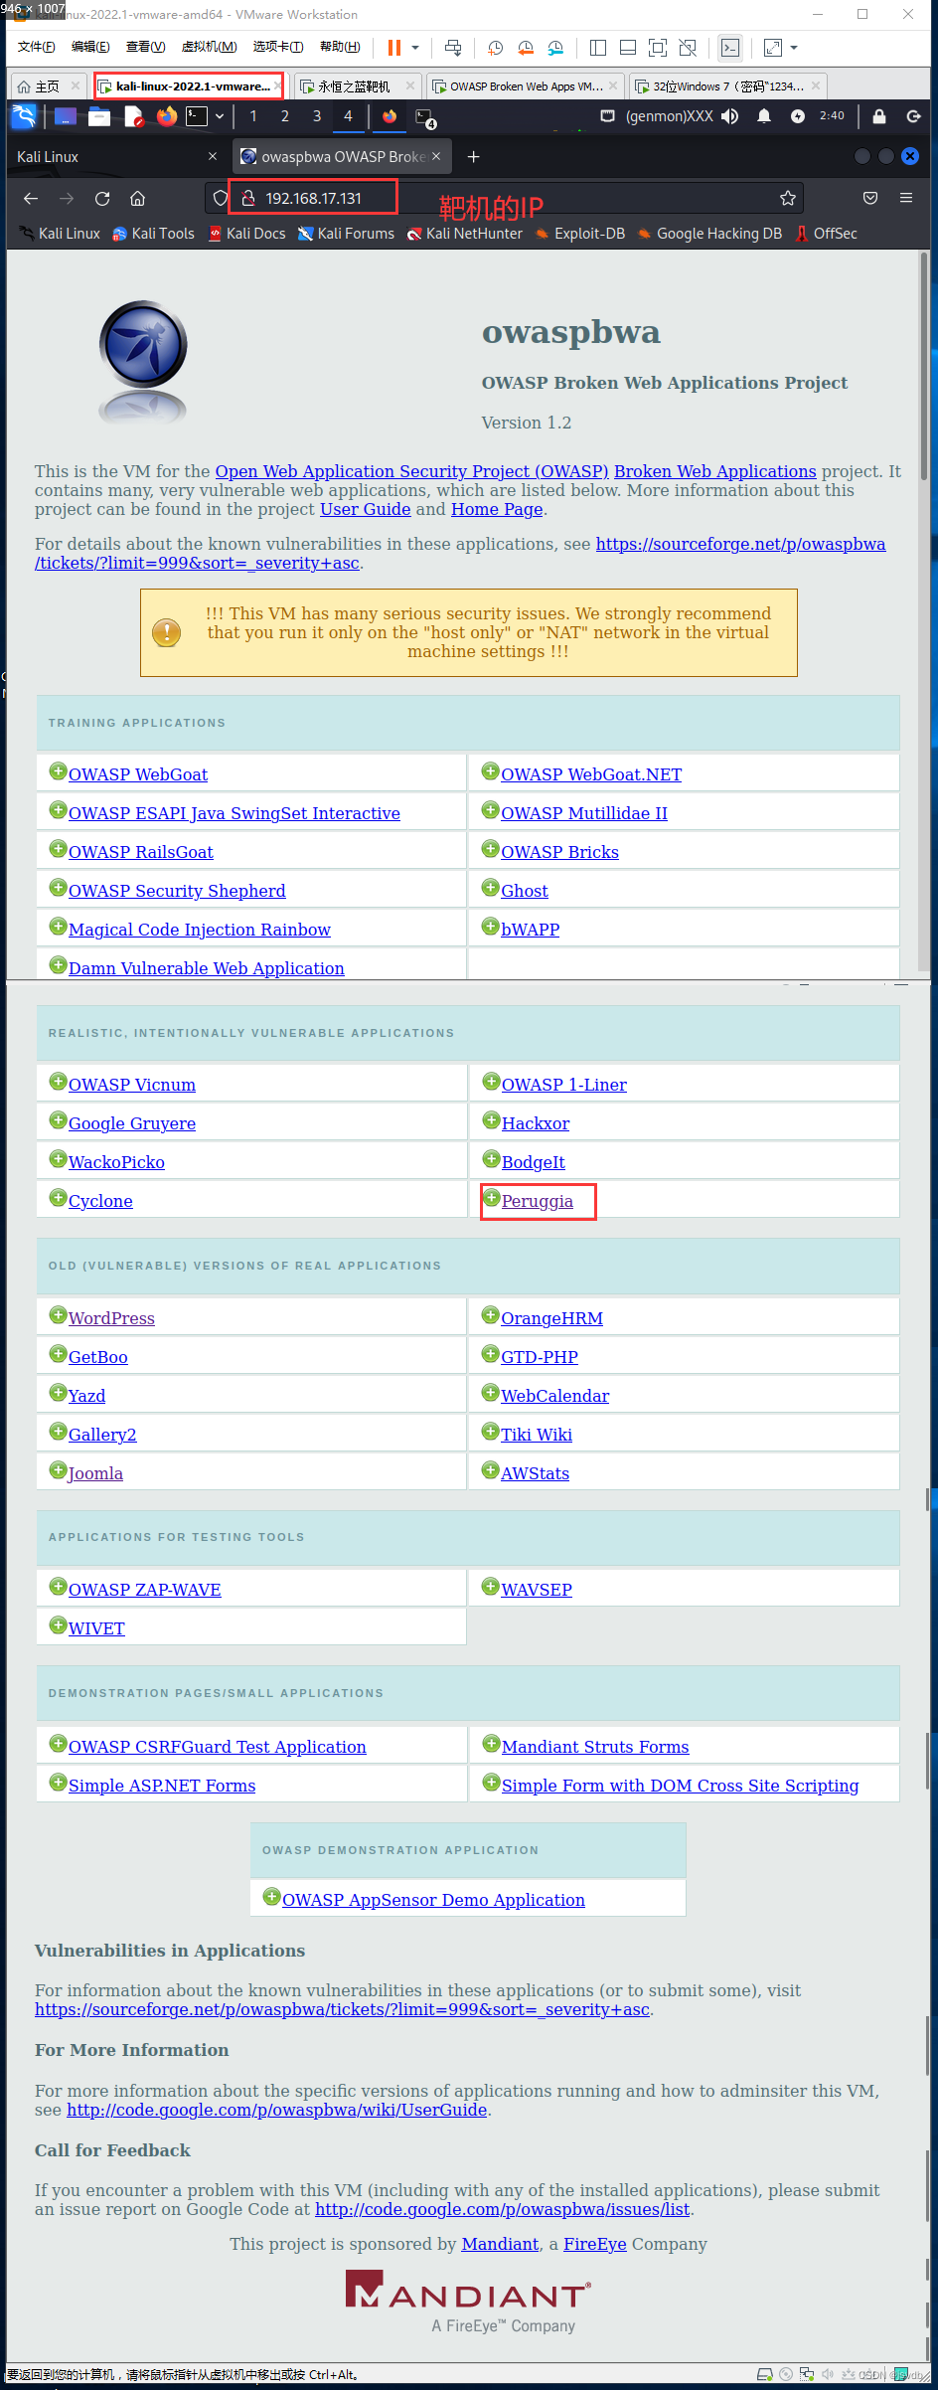
Task: Open the Damn Vulnerable Web Application link
Action: pos(207,968)
